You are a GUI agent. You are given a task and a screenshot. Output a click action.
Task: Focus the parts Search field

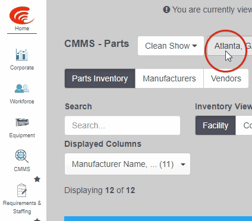[x=122, y=125]
